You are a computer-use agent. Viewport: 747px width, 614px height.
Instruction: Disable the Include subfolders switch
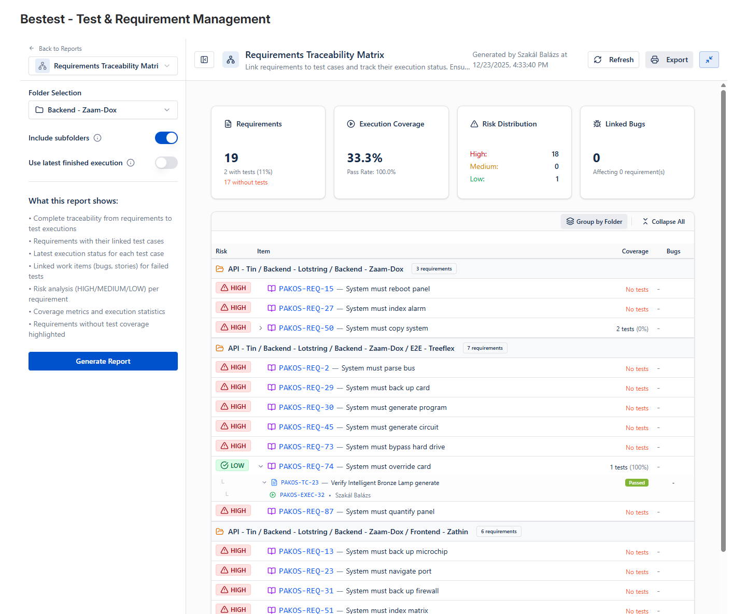pyautogui.click(x=166, y=138)
